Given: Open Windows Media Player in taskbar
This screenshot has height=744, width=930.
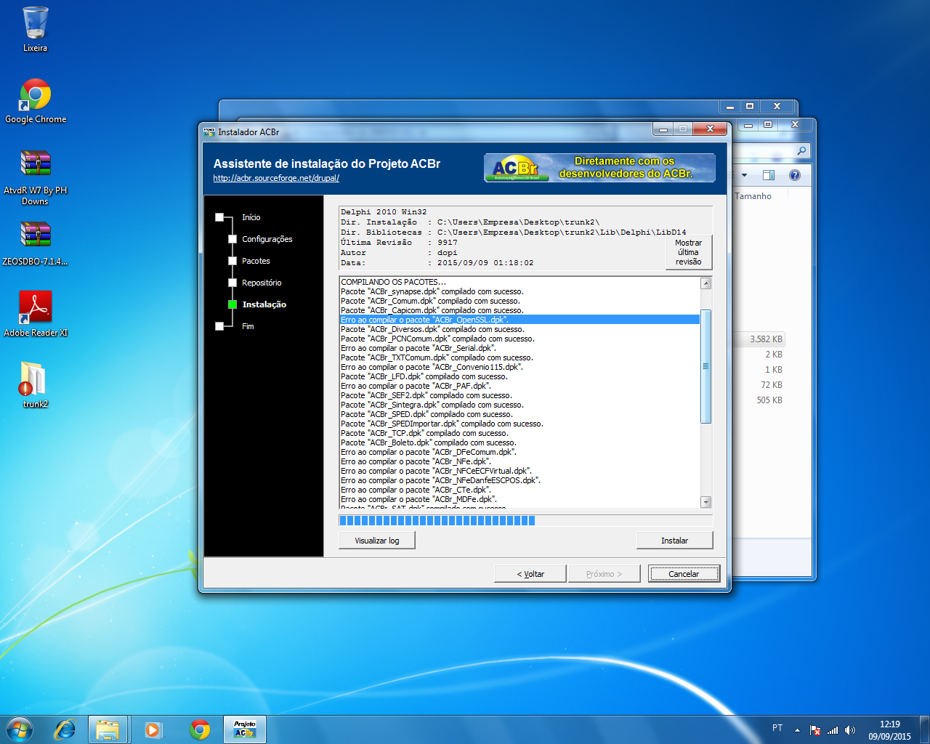Looking at the screenshot, I should [x=153, y=729].
